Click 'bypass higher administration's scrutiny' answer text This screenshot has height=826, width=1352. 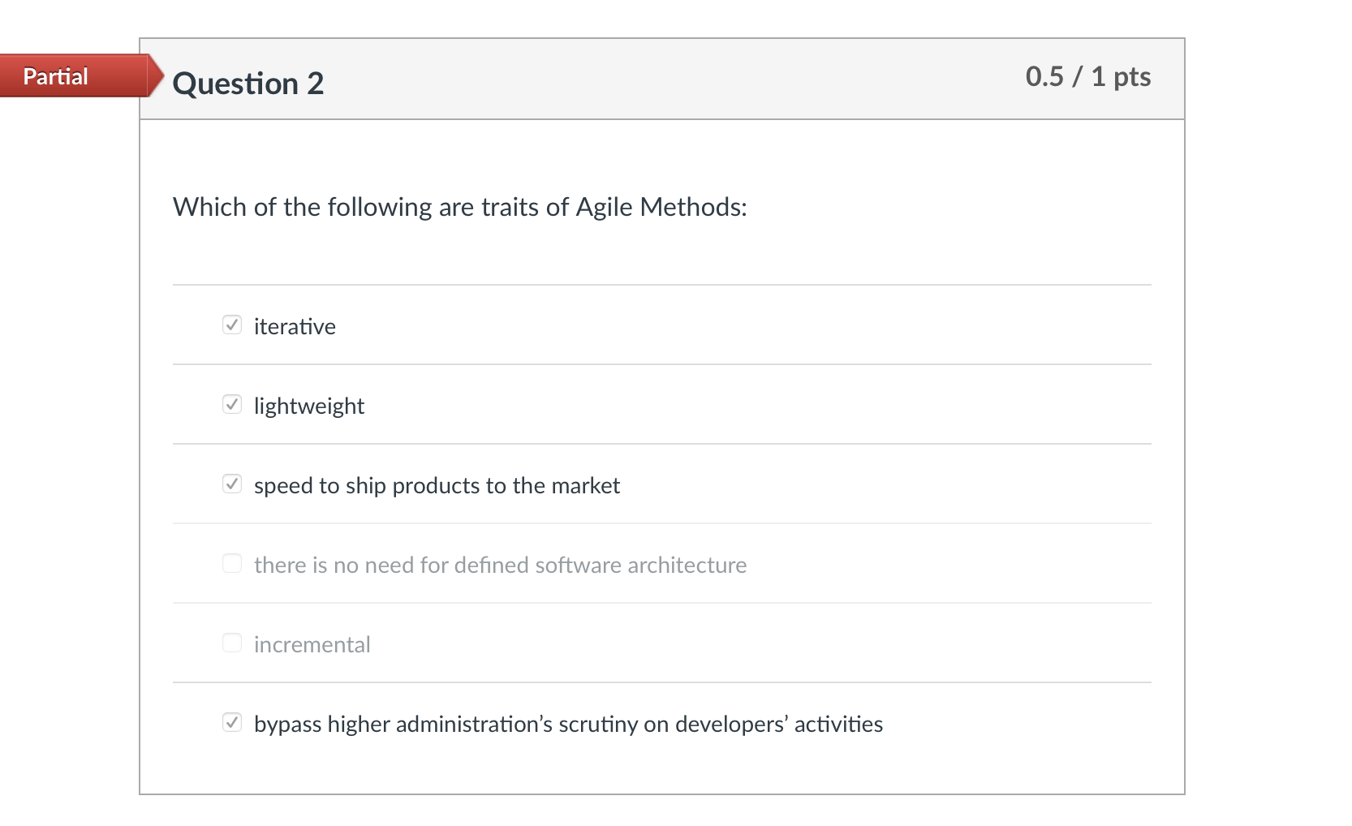coord(568,724)
